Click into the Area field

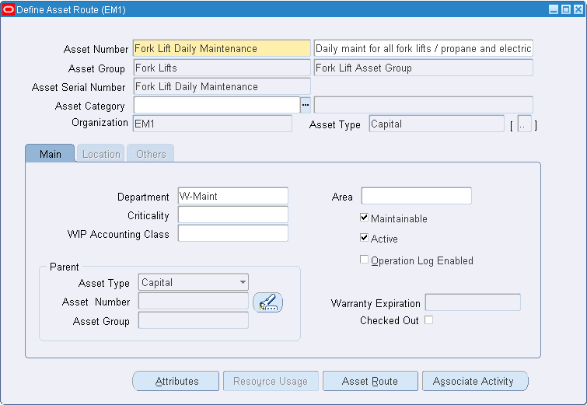416,196
